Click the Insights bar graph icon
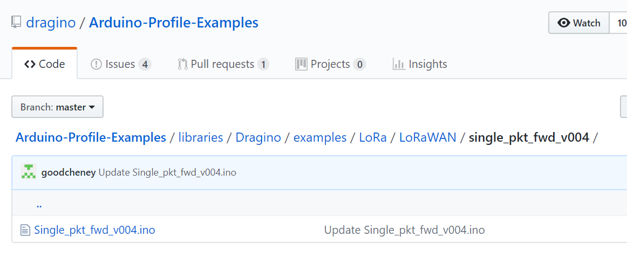Screen dimensions: 627x278 (x=399, y=64)
